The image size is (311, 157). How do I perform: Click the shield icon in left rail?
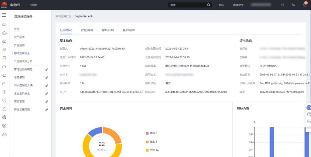click(x=4, y=126)
